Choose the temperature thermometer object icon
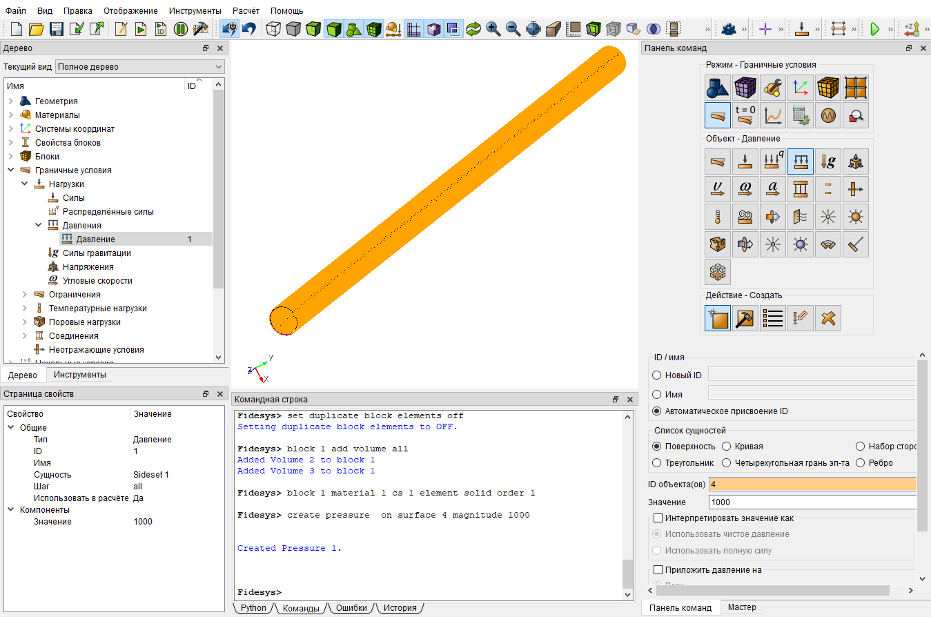The width and height of the screenshot is (931, 617). 718,217
